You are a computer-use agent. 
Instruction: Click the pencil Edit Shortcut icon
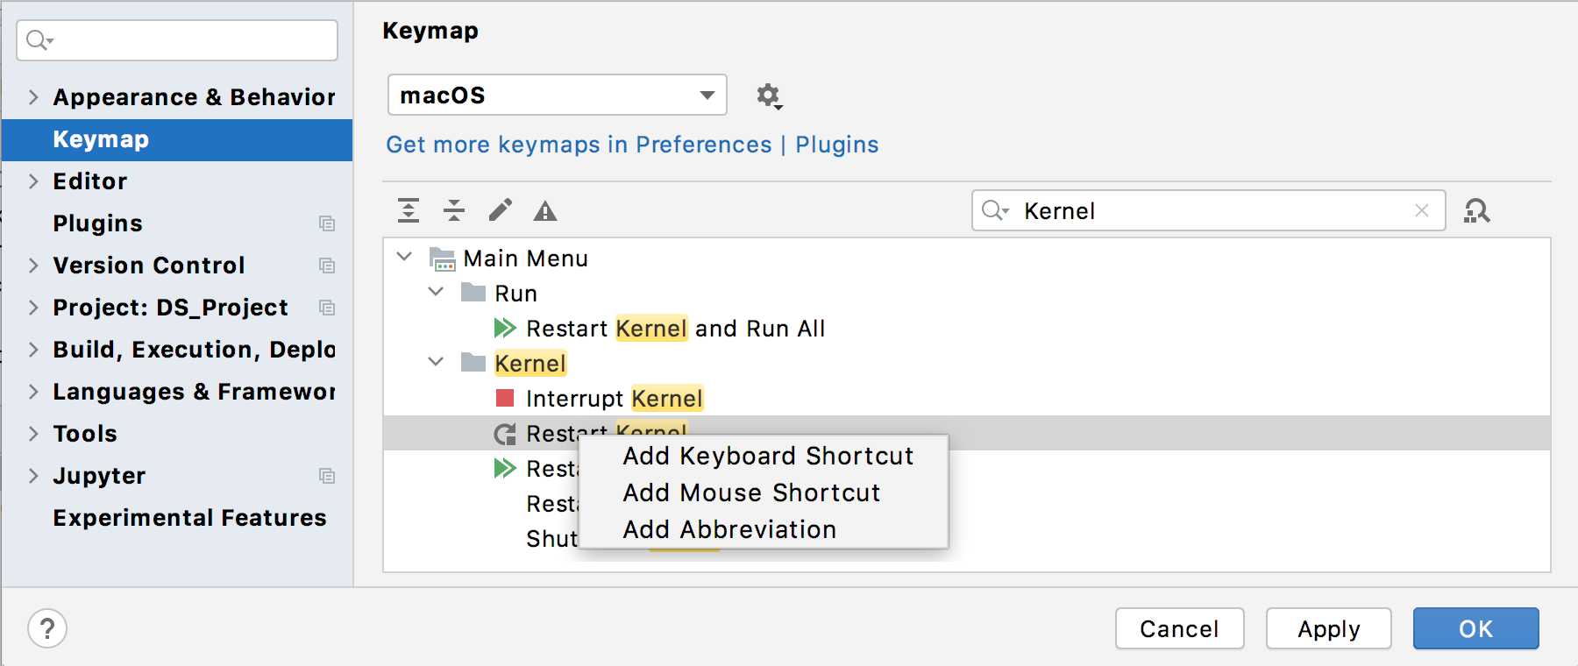tap(501, 210)
